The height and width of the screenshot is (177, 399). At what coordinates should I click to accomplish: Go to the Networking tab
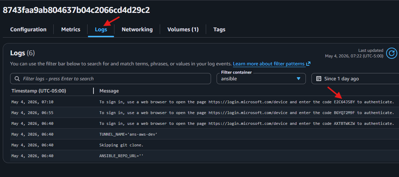coord(137,30)
